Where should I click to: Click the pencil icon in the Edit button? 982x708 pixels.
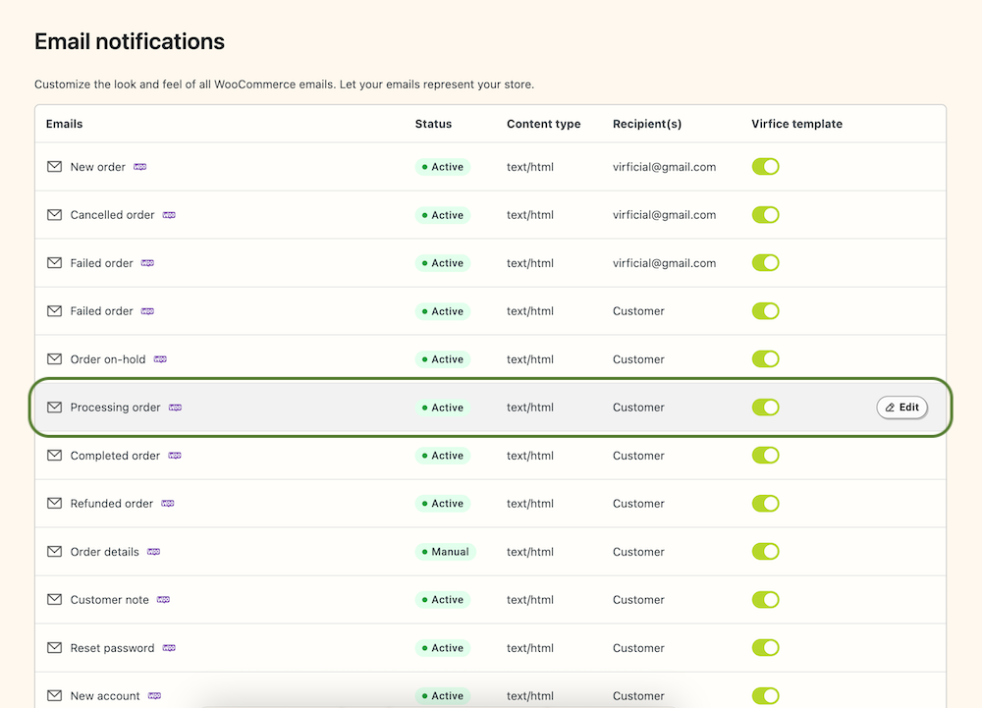click(x=890, y=408)
